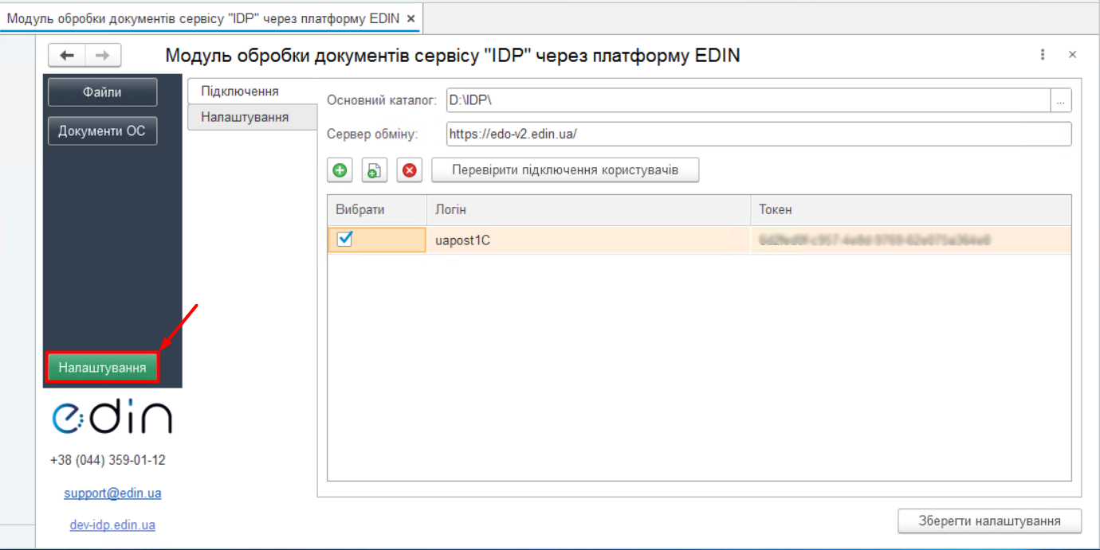Click the EDIN logo
This screenshot has width=1100, height=550.
point(112,416)
